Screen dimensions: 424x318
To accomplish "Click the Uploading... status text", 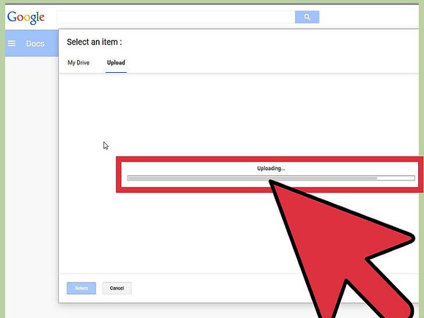I will coord(271,168).
